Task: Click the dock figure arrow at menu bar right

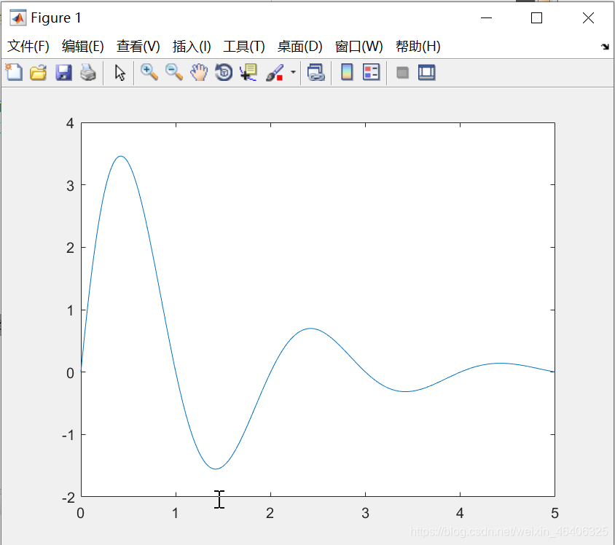Action: pyautogui.click(x=605, y=47)
